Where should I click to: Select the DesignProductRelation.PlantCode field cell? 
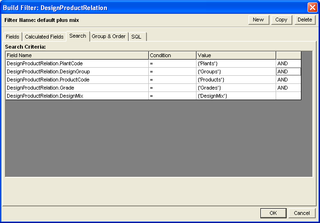click(77, 63)
